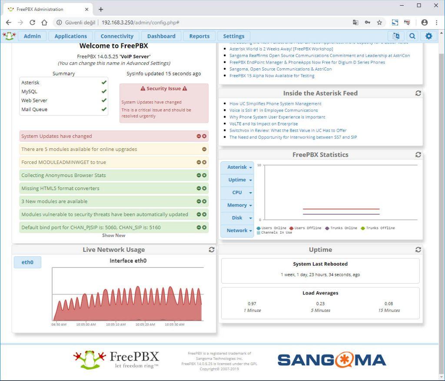445x381 pixels.
Task: Refresh the Inside the Asterisk Feed panel
Action: click(x=418, y=93)
